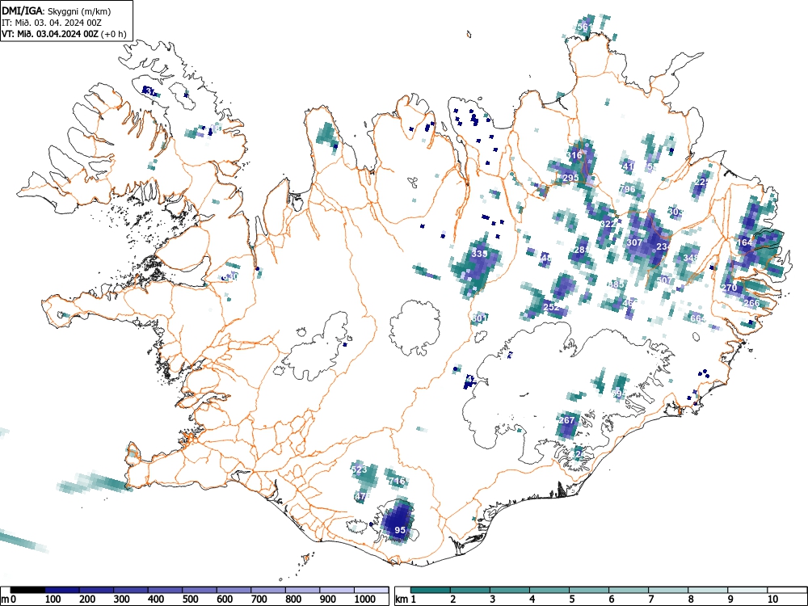Click the visibility value '164' near the east coast
Image resolution: width=808 pixels, height=606 pixels.
point(745,242)
